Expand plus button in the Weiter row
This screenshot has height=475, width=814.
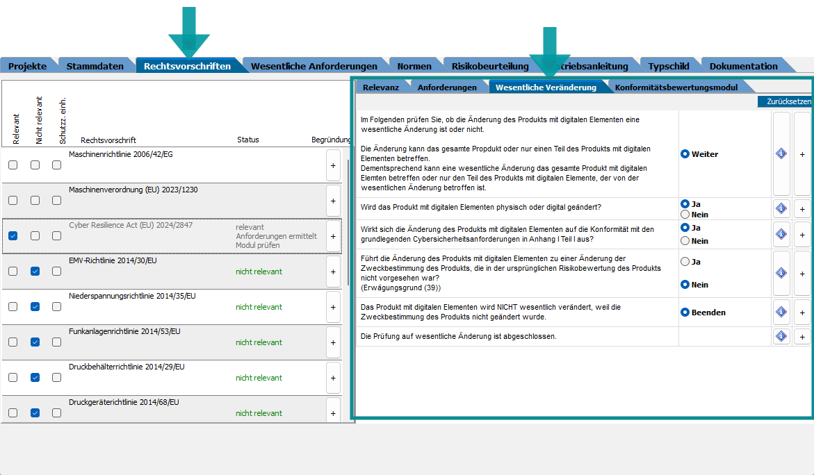(x=801, y=154)
